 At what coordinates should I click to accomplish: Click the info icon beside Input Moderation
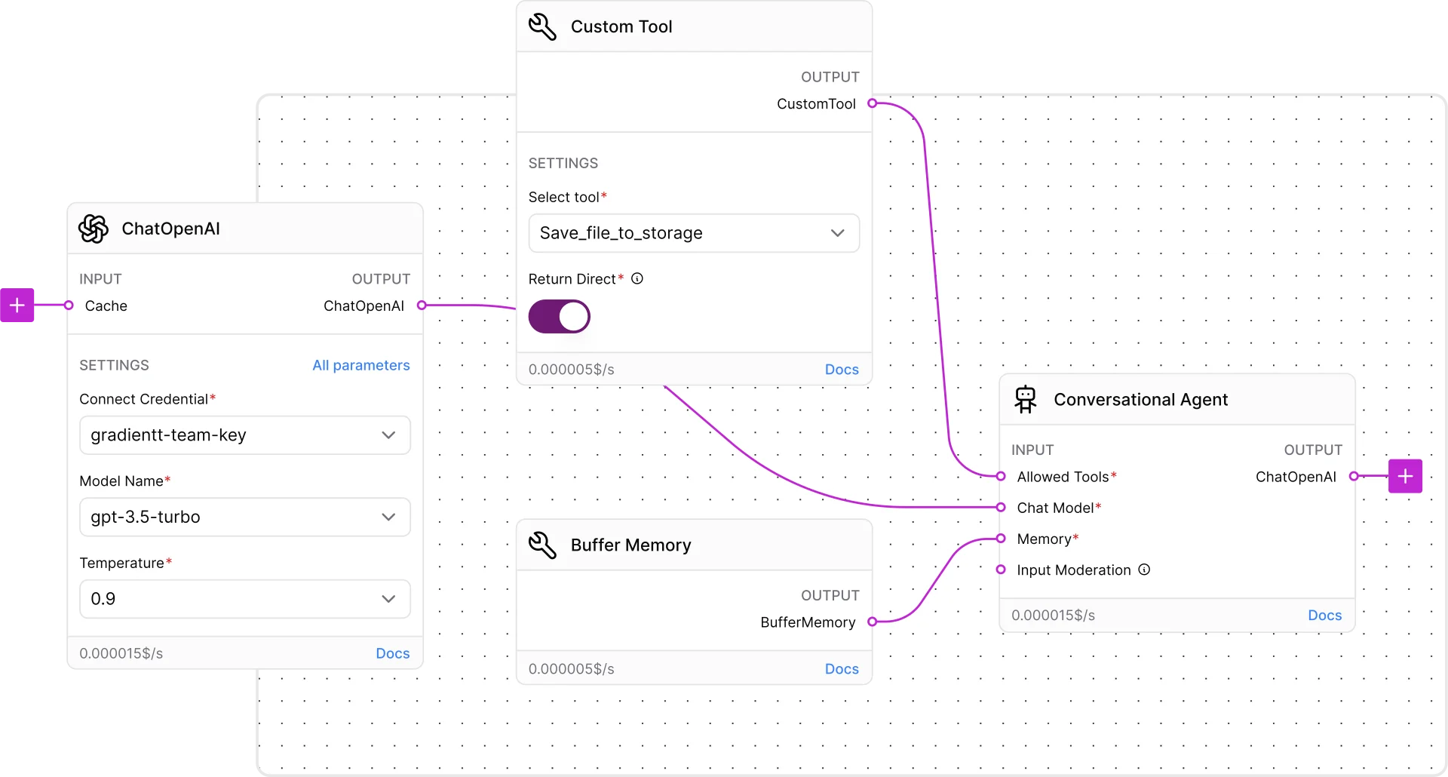[x=1144, y=570]
